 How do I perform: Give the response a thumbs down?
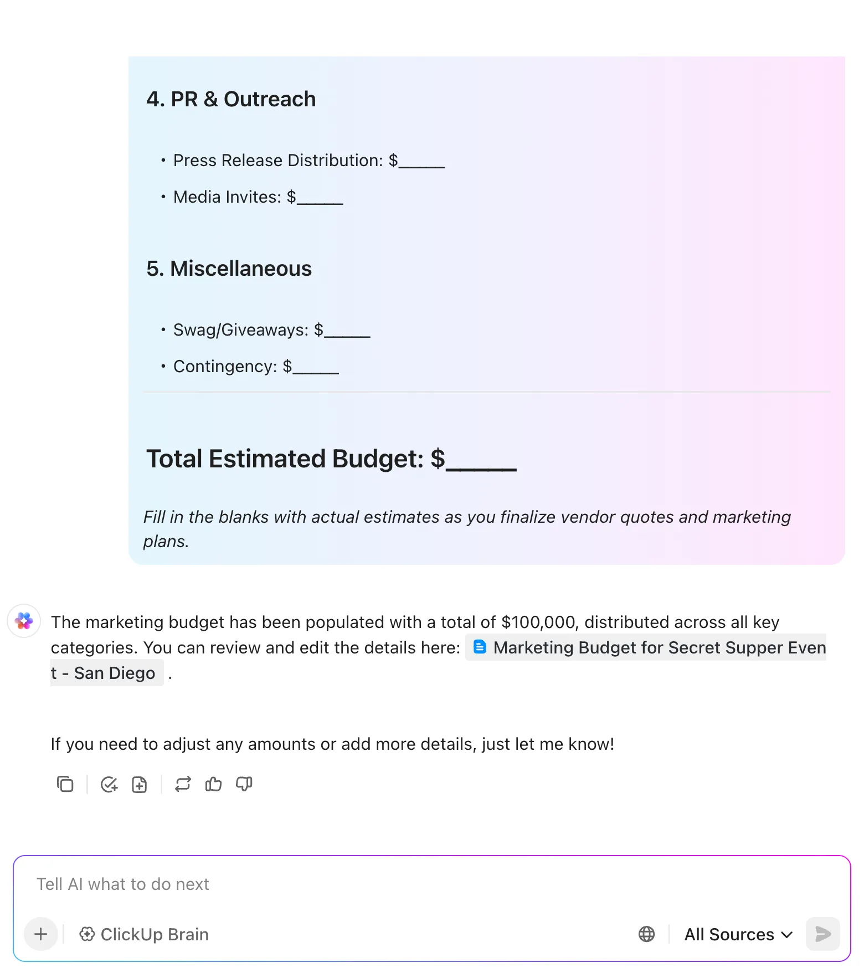pos(244,784)
